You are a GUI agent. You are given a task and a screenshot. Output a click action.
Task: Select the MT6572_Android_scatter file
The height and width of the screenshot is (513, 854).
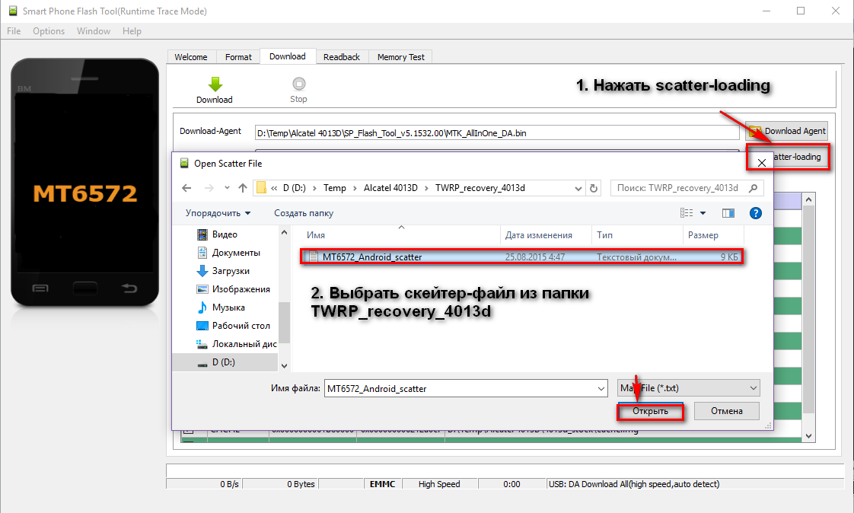[372, 257]
